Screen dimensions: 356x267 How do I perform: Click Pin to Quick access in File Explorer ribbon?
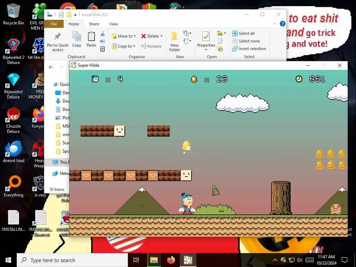(x=58, y=42)
